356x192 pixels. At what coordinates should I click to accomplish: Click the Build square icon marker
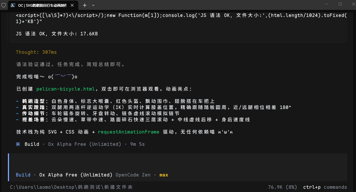tap(18, 144)
